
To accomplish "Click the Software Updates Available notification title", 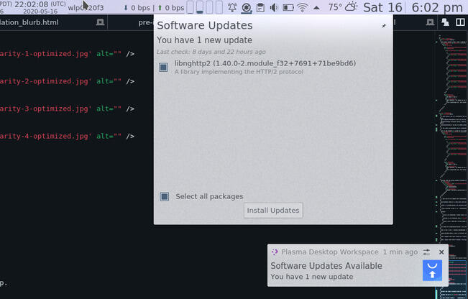I will click(x=326, y=266).
